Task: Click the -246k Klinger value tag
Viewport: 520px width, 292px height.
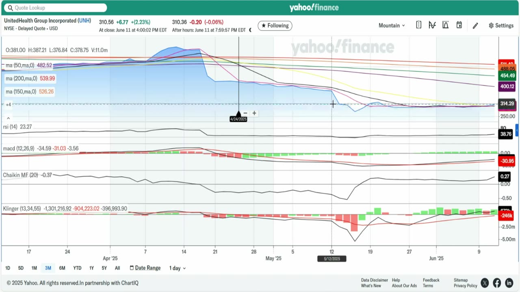Action: 506,216
